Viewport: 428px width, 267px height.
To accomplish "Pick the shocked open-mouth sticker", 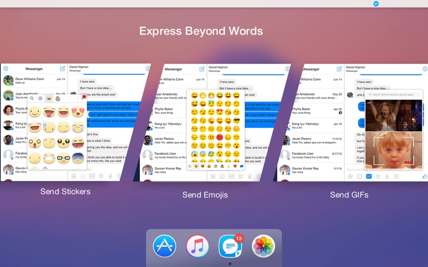I will click(x=35, y=143).
